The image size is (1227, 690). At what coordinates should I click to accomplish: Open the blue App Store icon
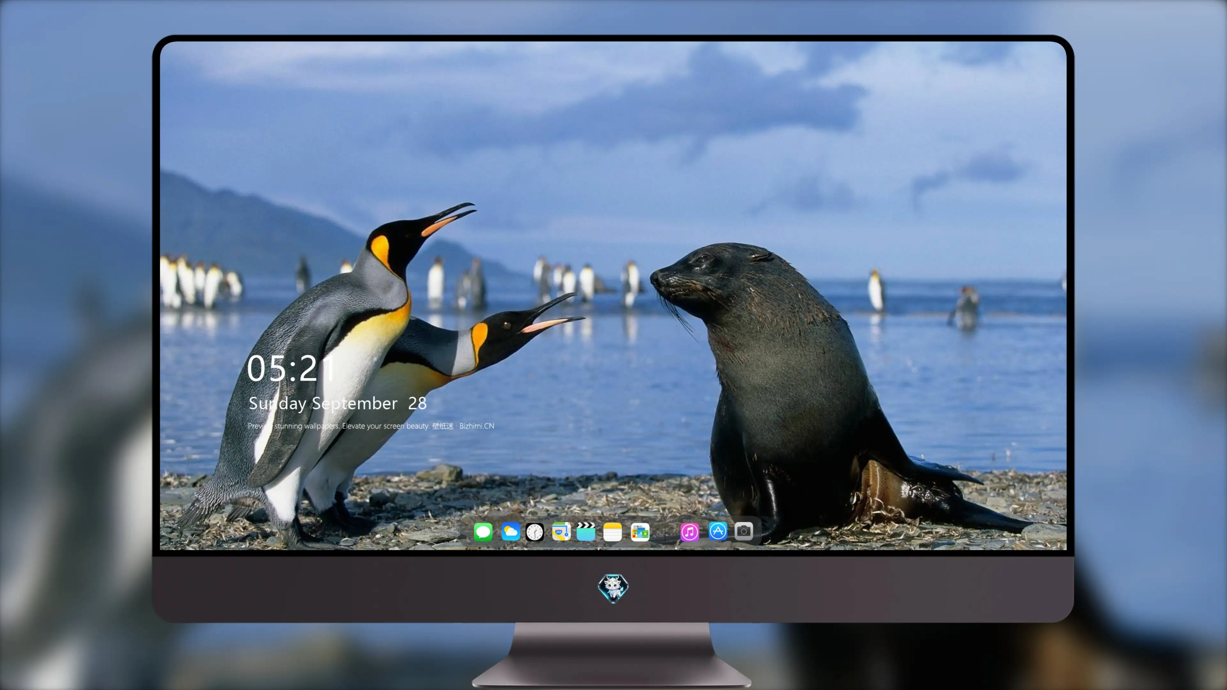tap(718, 531)
